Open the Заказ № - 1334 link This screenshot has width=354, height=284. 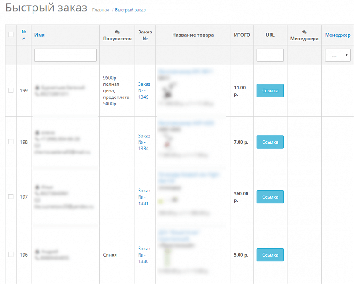pyautogui.click(x=143, y=142)
